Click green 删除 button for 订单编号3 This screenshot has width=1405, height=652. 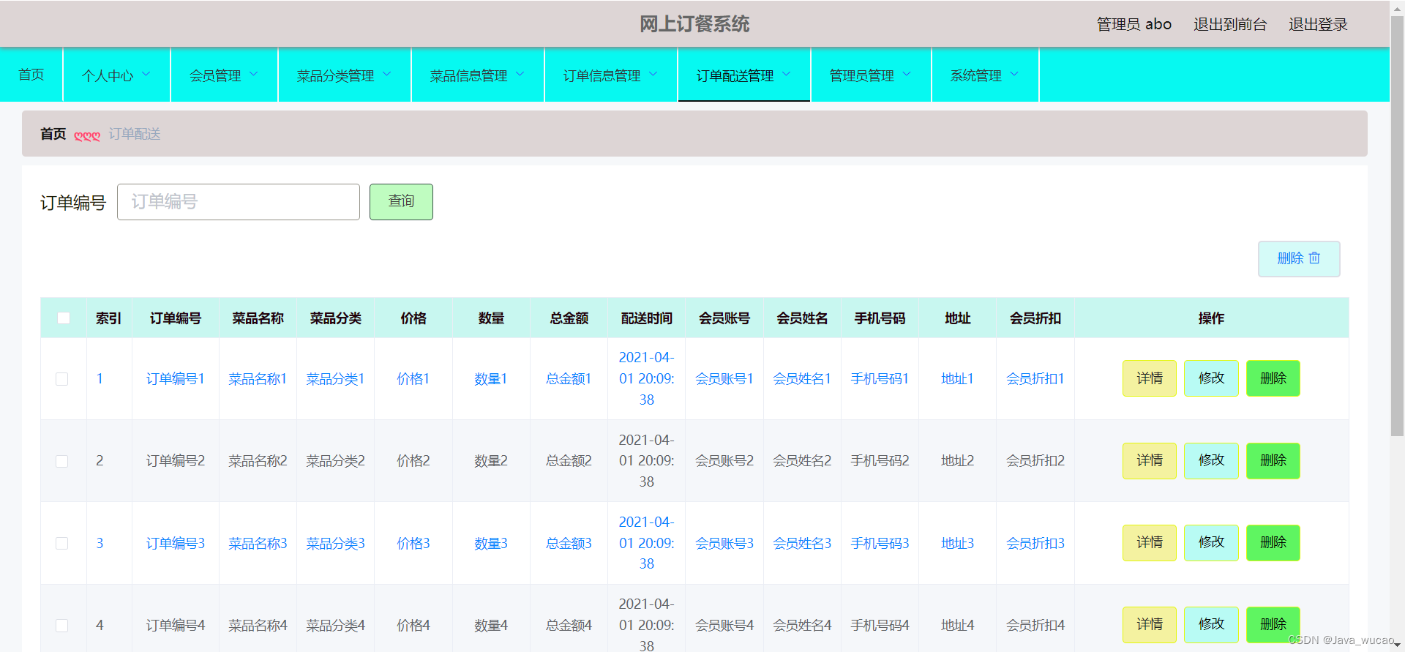1273,543
